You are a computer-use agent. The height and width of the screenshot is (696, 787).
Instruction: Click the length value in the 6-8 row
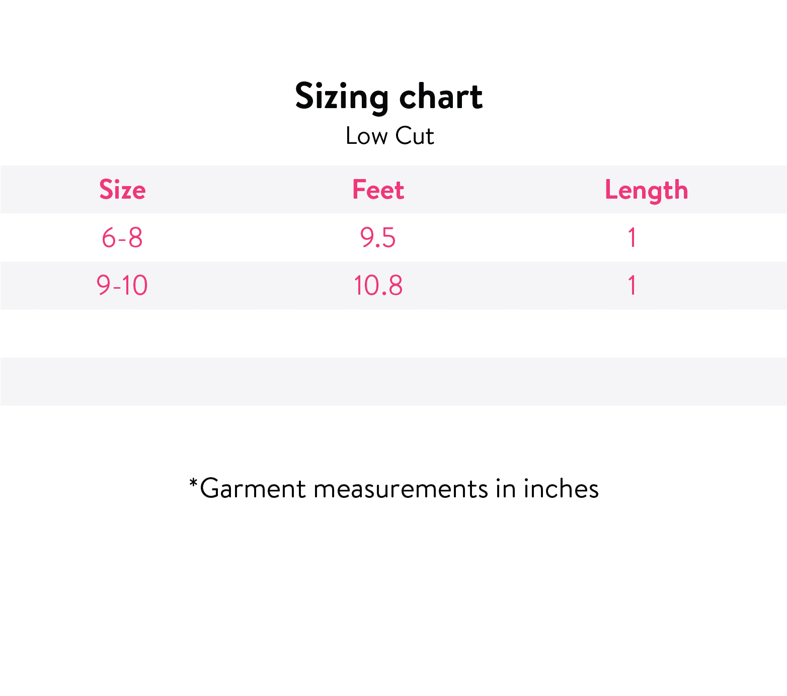click(x=632, y=238)
